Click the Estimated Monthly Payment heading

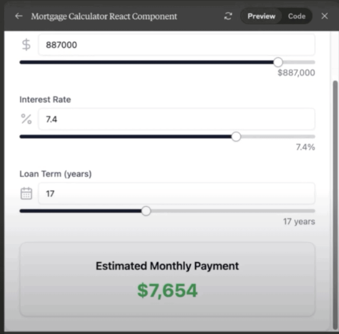[x=167, y=266]
